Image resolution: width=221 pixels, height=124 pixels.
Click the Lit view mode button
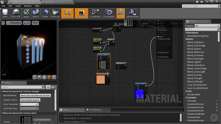coord(27,23)
